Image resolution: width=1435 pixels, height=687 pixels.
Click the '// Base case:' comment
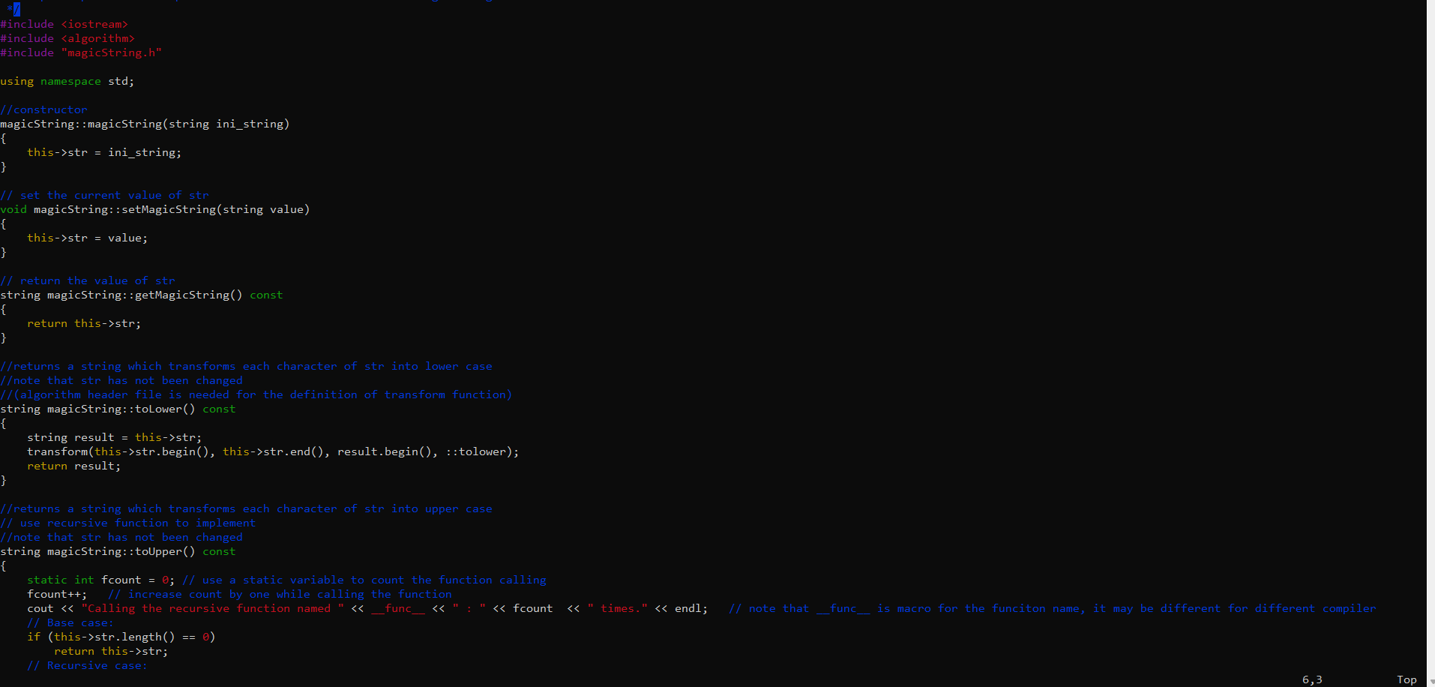point(70,622)
